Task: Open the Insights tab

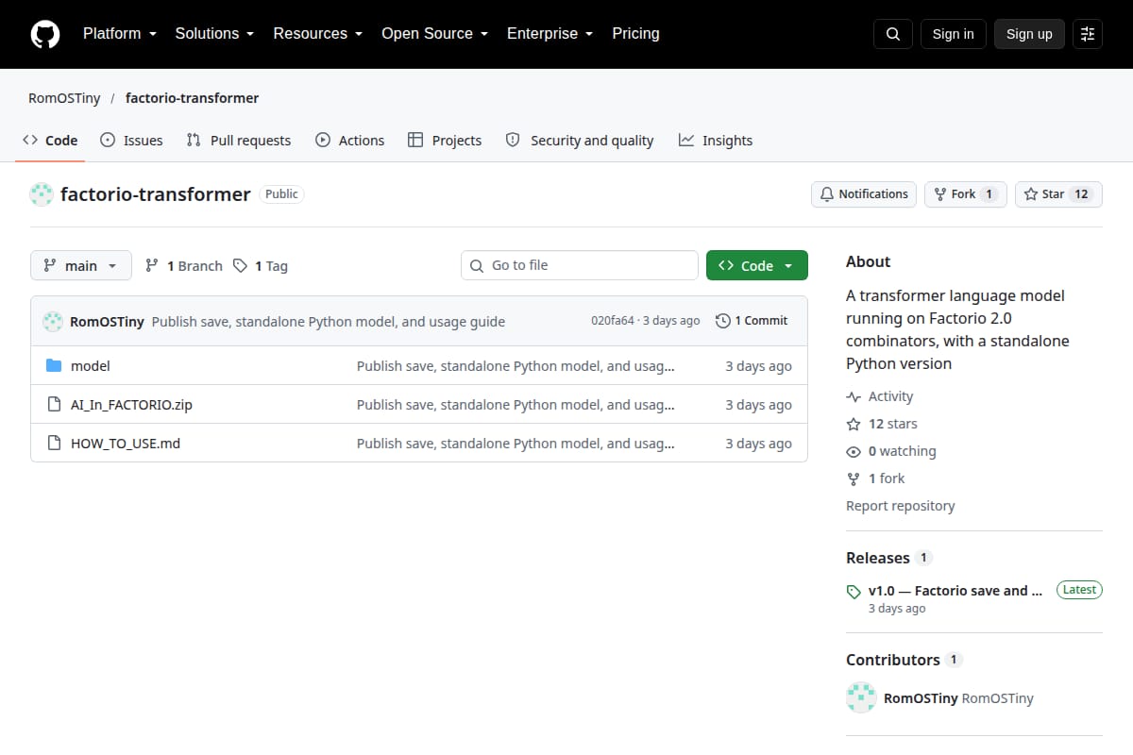Action: tap(716, 141)
